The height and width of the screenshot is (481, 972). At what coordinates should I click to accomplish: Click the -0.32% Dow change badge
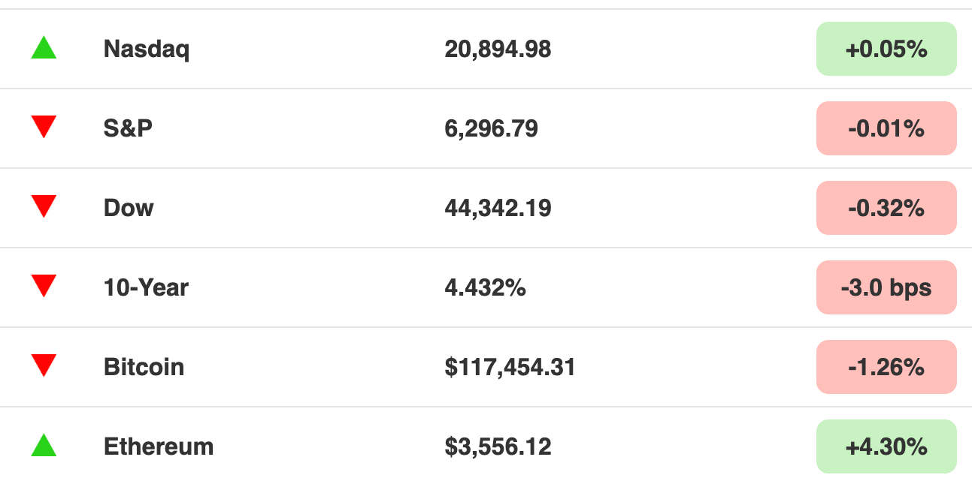pos(886,208)
